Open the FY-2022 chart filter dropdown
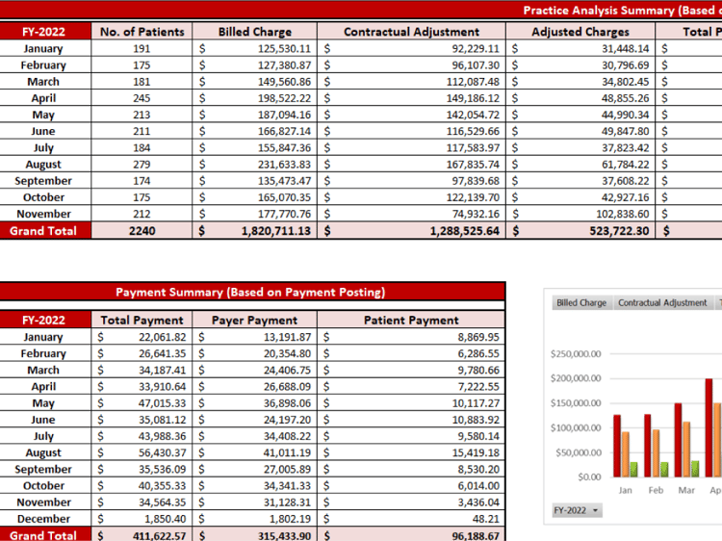Image resolution: width=722 pixels, height=541 pixels. [x=577, y=510]
